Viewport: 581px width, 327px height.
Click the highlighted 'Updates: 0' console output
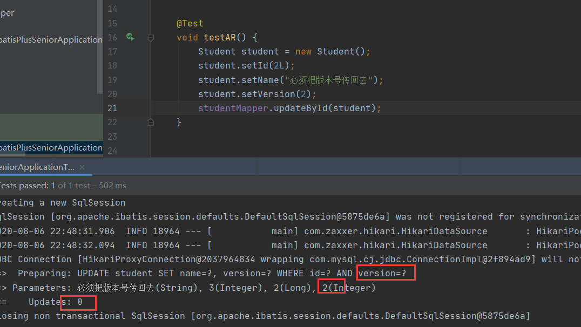tap(78, 302)
